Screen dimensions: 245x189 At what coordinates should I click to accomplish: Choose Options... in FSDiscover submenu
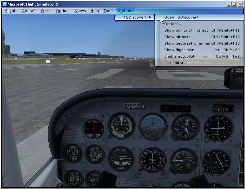point(173,24)
